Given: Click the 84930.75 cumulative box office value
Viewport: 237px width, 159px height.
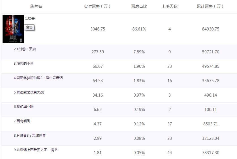Looking at the screenshot, I should (210, 29).
